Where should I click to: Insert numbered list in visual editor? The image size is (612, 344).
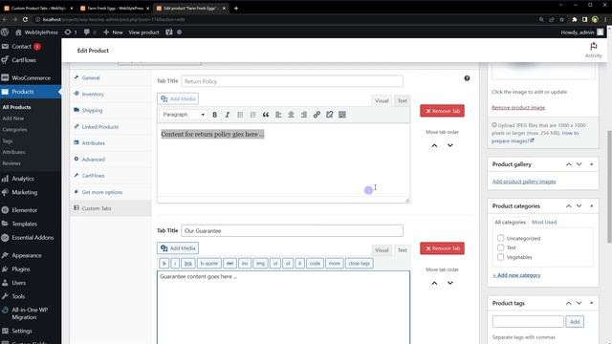click(252, 115)
